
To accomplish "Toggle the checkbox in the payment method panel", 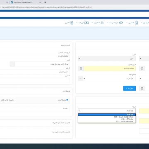I will [x=13, y=100].
